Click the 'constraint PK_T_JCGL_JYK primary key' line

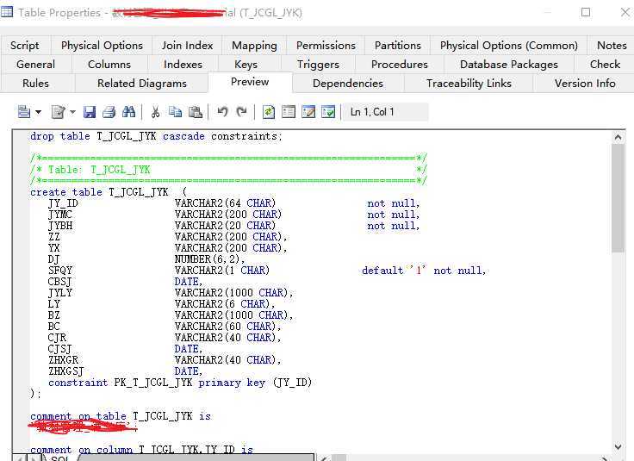coord(180,383)
